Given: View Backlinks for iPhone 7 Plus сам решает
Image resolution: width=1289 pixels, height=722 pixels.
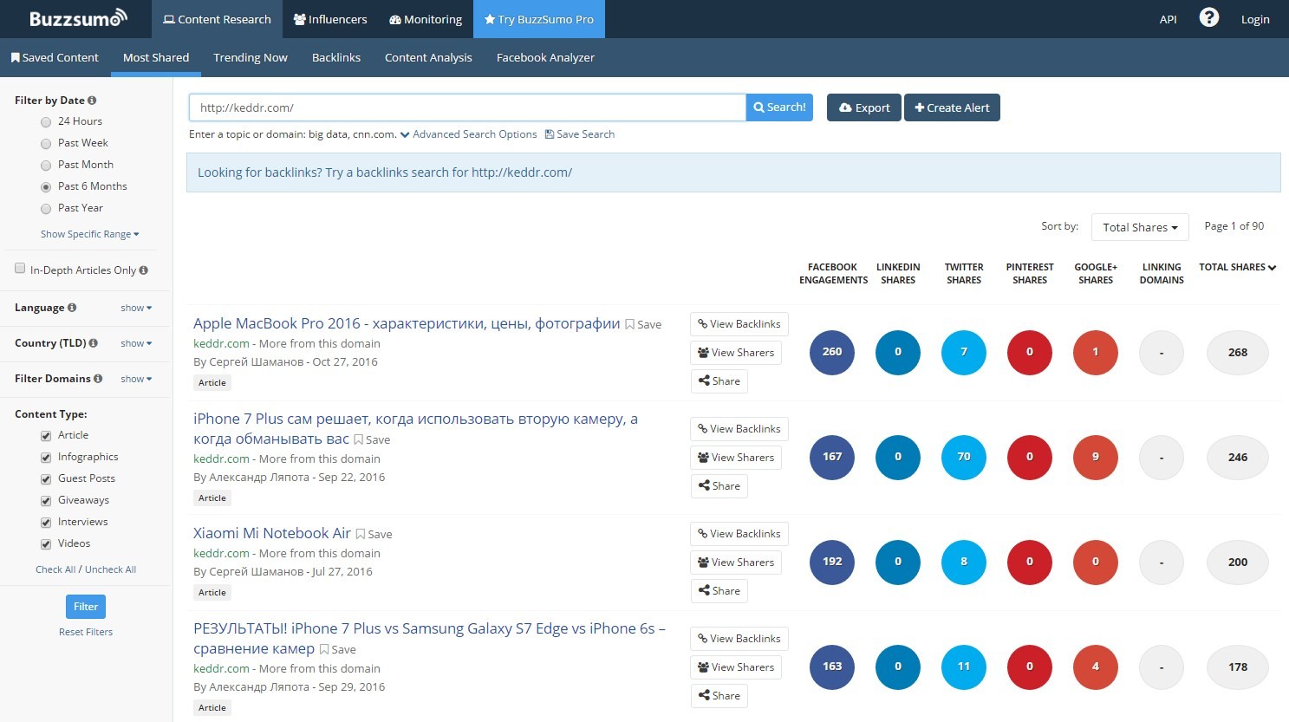Looking at the screenshot, I should [x=739, y=429].
